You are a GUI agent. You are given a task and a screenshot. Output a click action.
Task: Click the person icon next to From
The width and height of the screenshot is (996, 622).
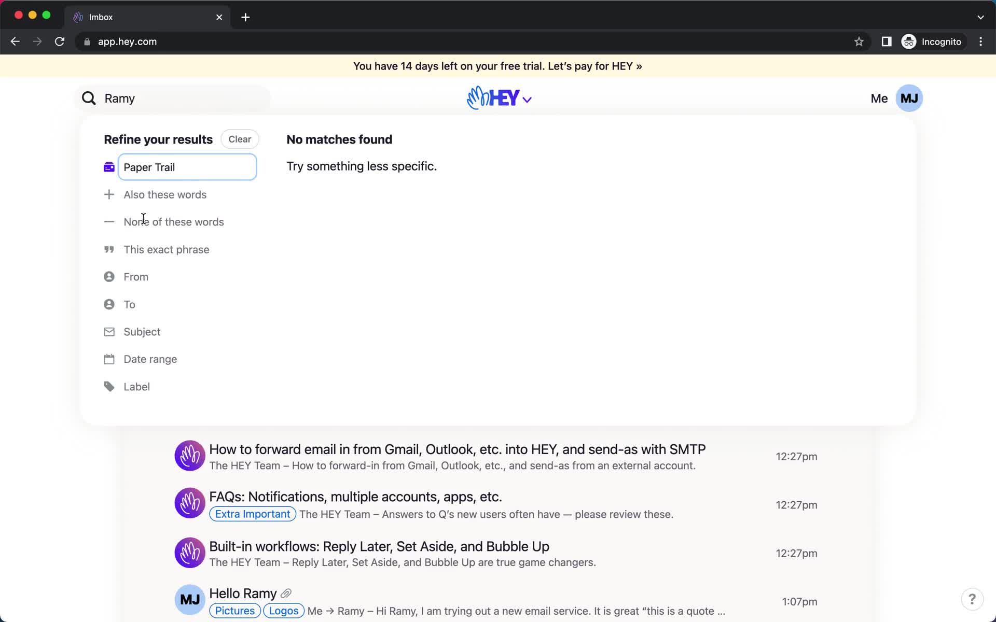[109, 277]
